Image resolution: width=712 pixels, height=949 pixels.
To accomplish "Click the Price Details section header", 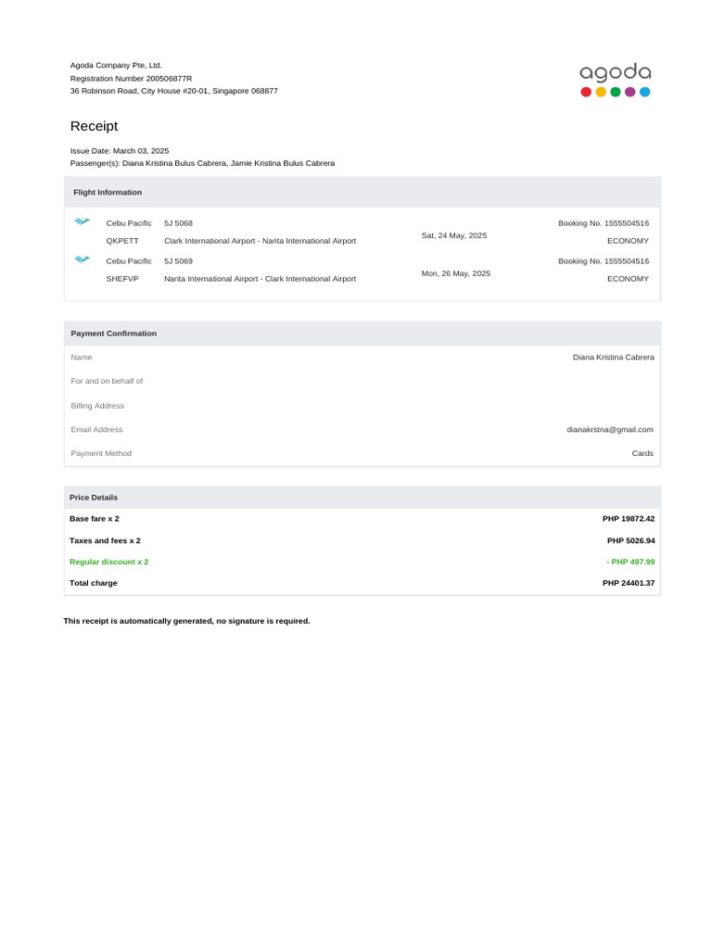I will point(94,498).
